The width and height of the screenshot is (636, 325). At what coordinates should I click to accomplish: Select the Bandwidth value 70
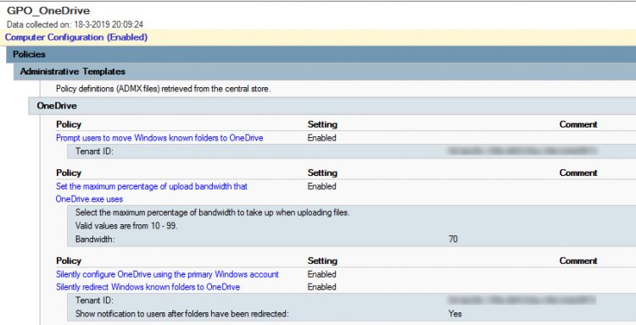[x=453, y=239]
